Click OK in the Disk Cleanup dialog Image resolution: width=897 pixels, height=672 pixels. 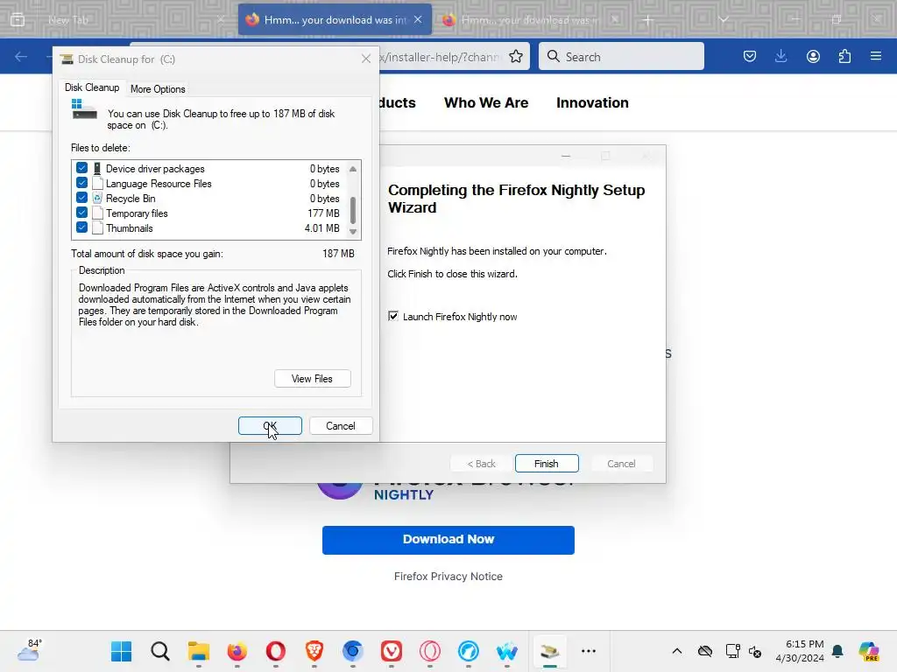(270, 426)
